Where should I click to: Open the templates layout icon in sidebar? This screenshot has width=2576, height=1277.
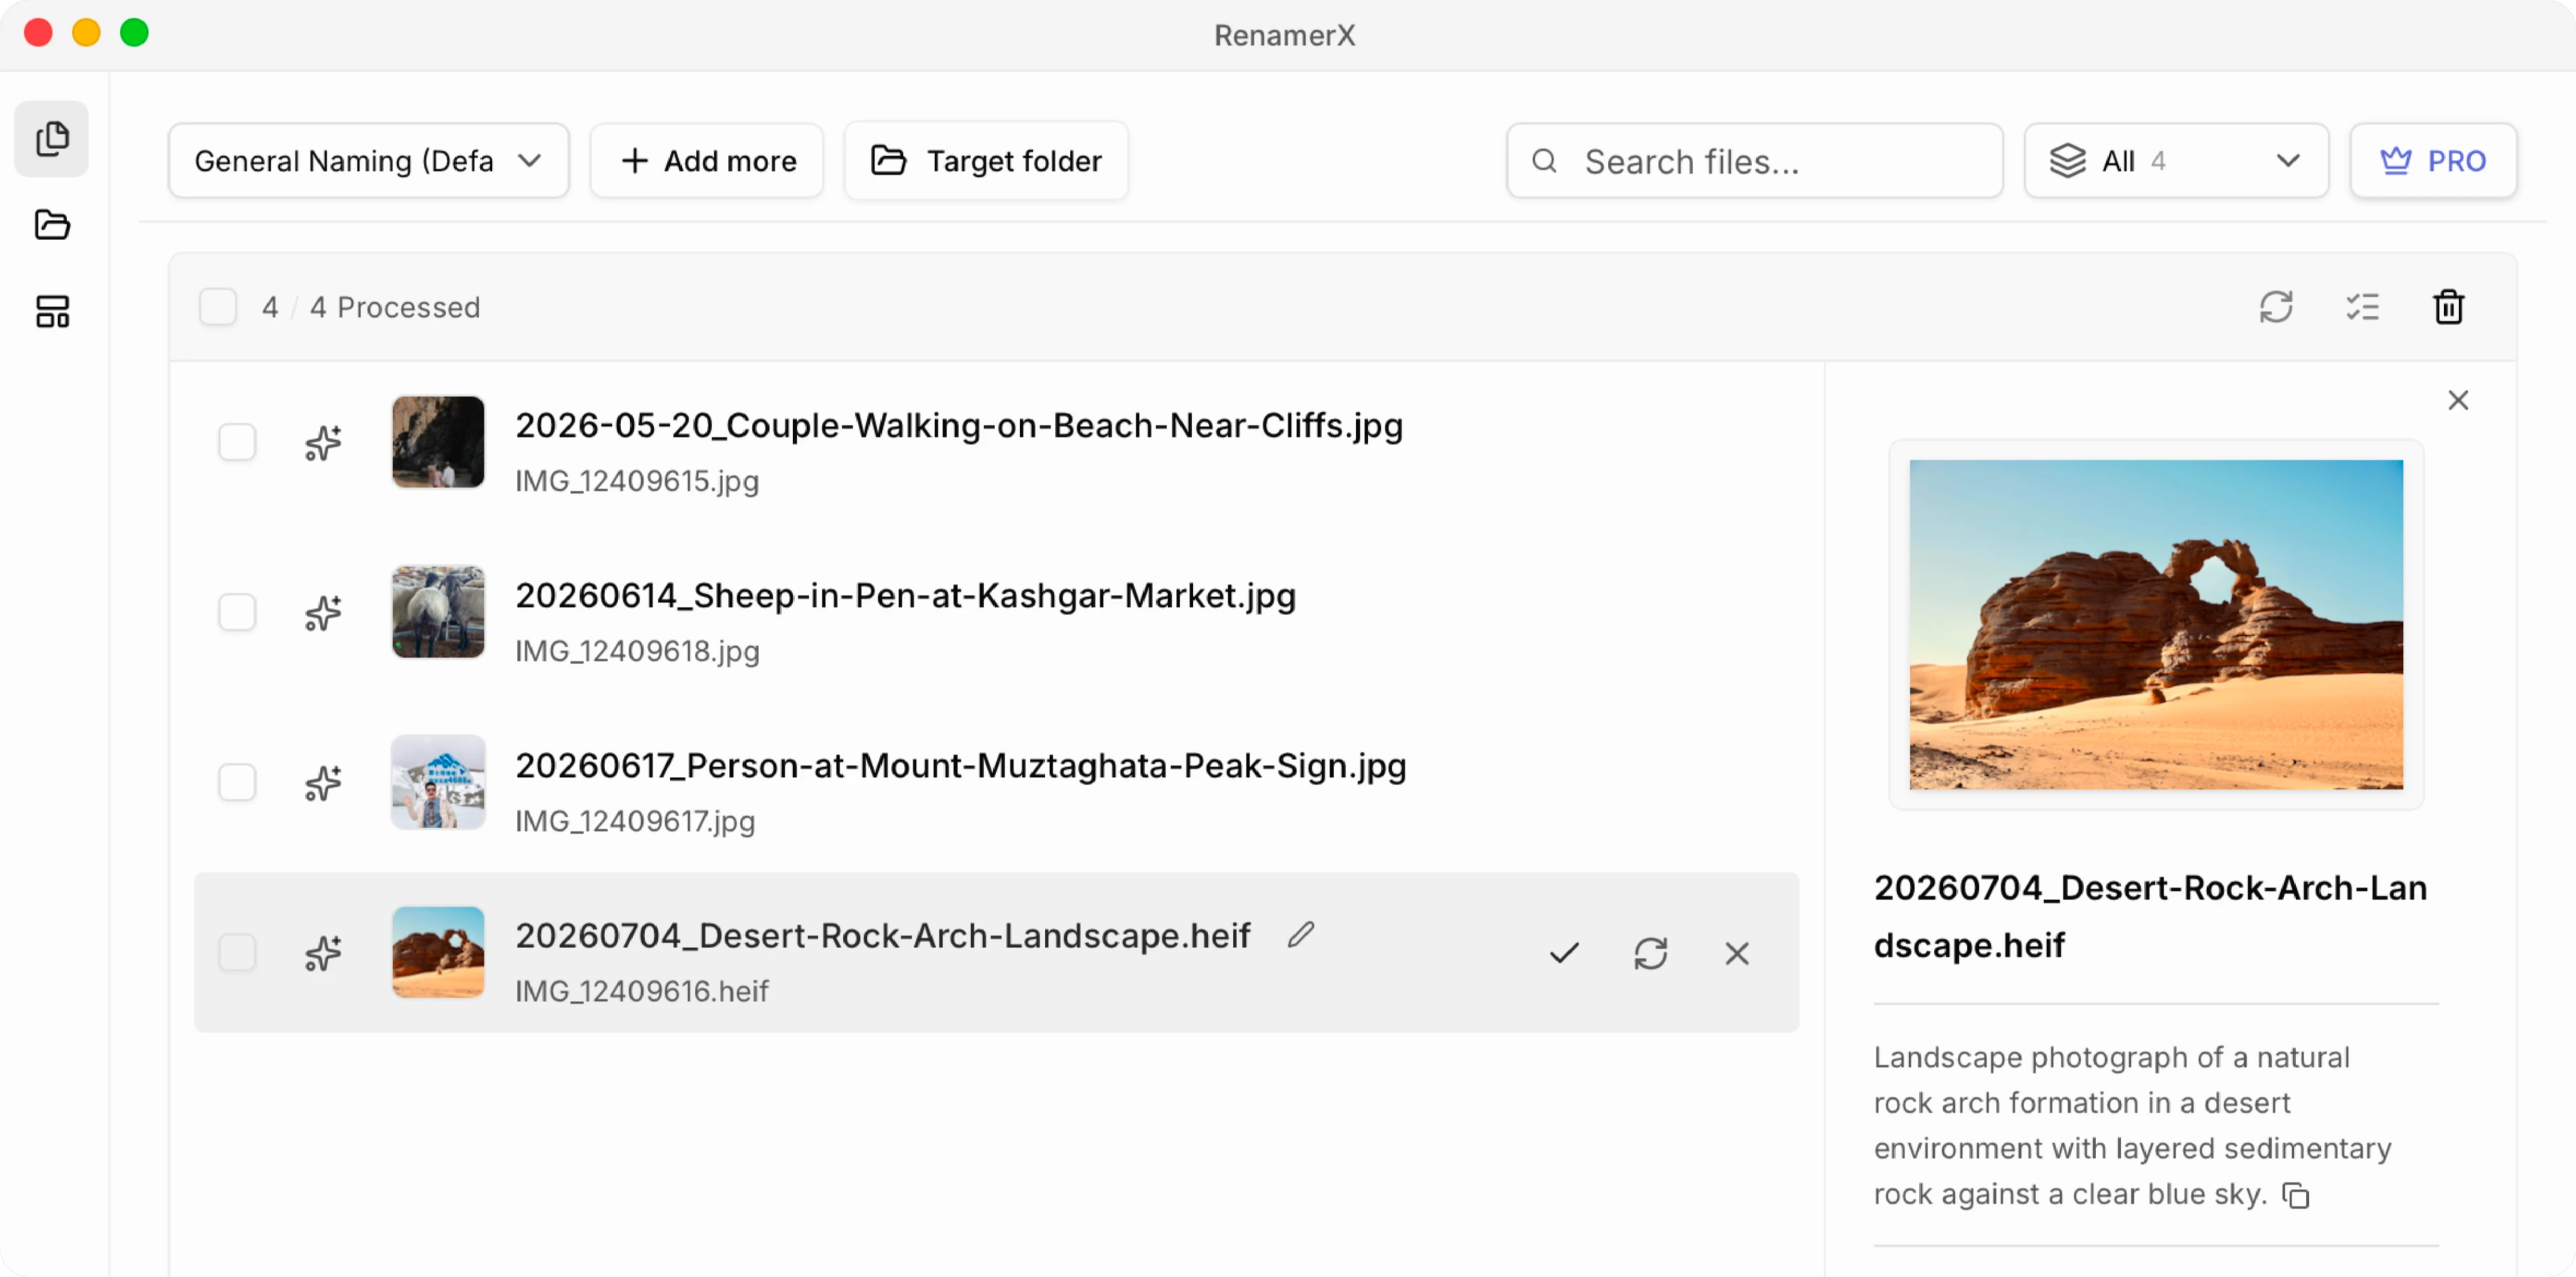52,312
